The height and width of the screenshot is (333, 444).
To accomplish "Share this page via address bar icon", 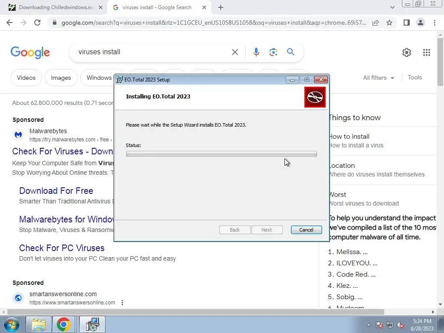I will (x=375, y=23).
